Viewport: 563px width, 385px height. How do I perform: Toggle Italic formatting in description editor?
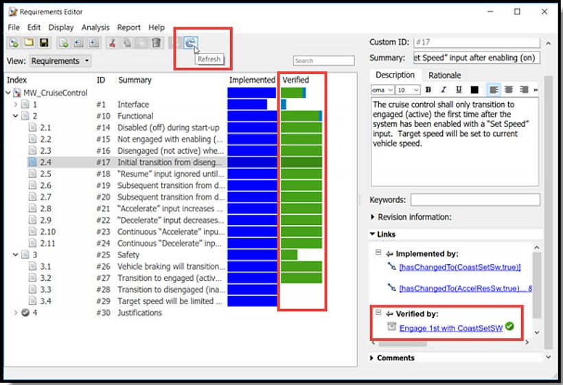(444, 90)
